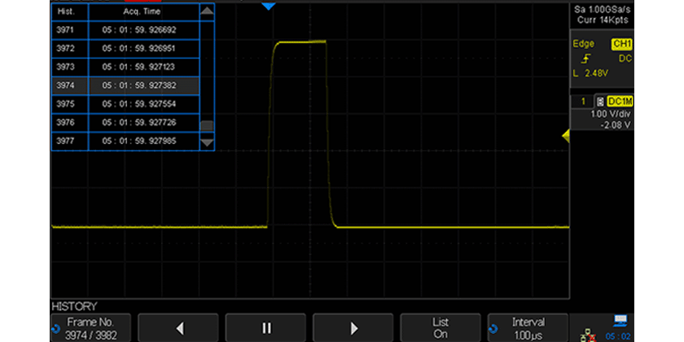
Task: Click the network connection status icon
Action: click(x=585, y=332)
